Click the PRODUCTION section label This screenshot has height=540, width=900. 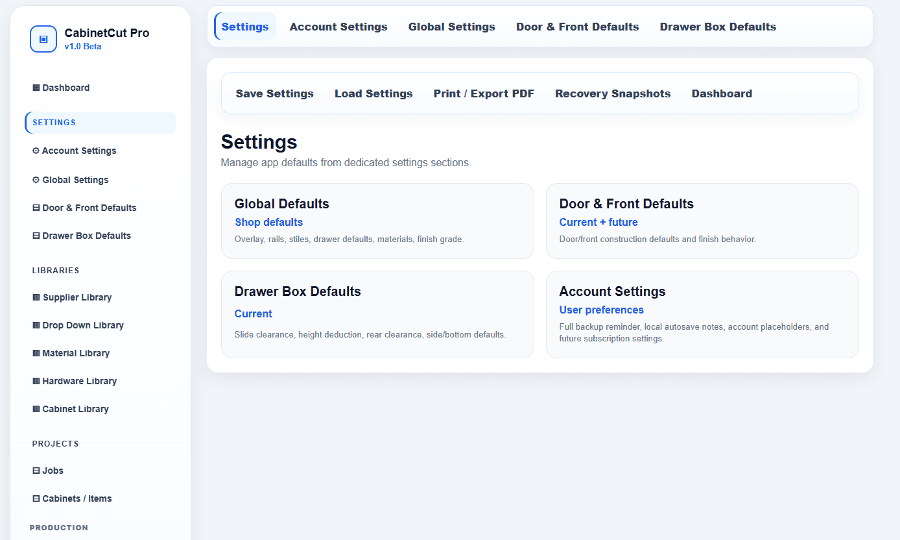59,528
